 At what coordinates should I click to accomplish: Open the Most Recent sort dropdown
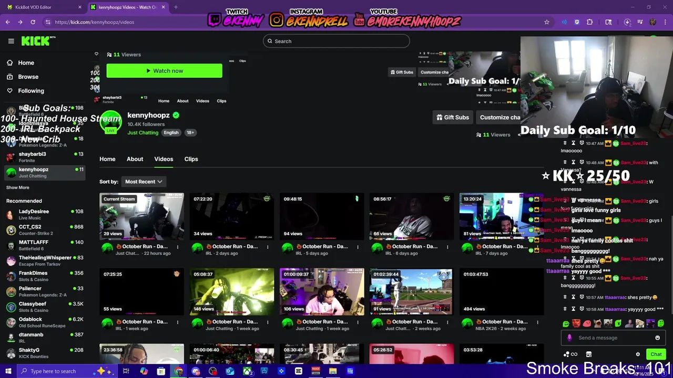coord(144,182)
